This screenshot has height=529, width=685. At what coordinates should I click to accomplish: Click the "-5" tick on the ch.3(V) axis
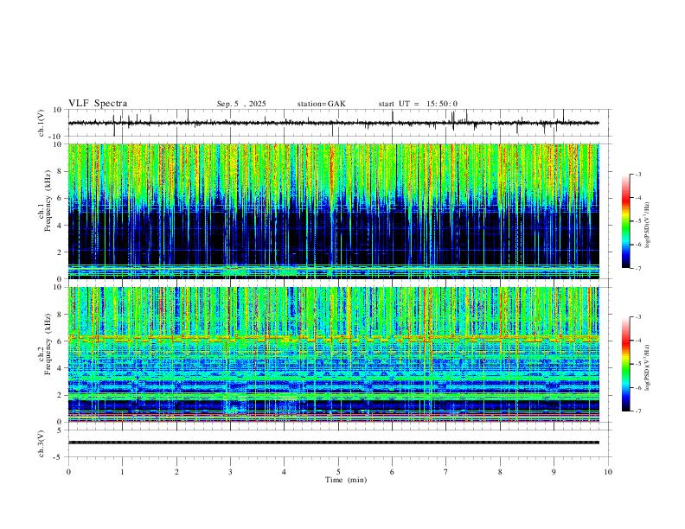point(59,457)
